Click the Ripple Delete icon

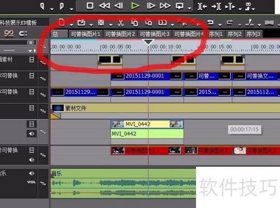(195, 22)
